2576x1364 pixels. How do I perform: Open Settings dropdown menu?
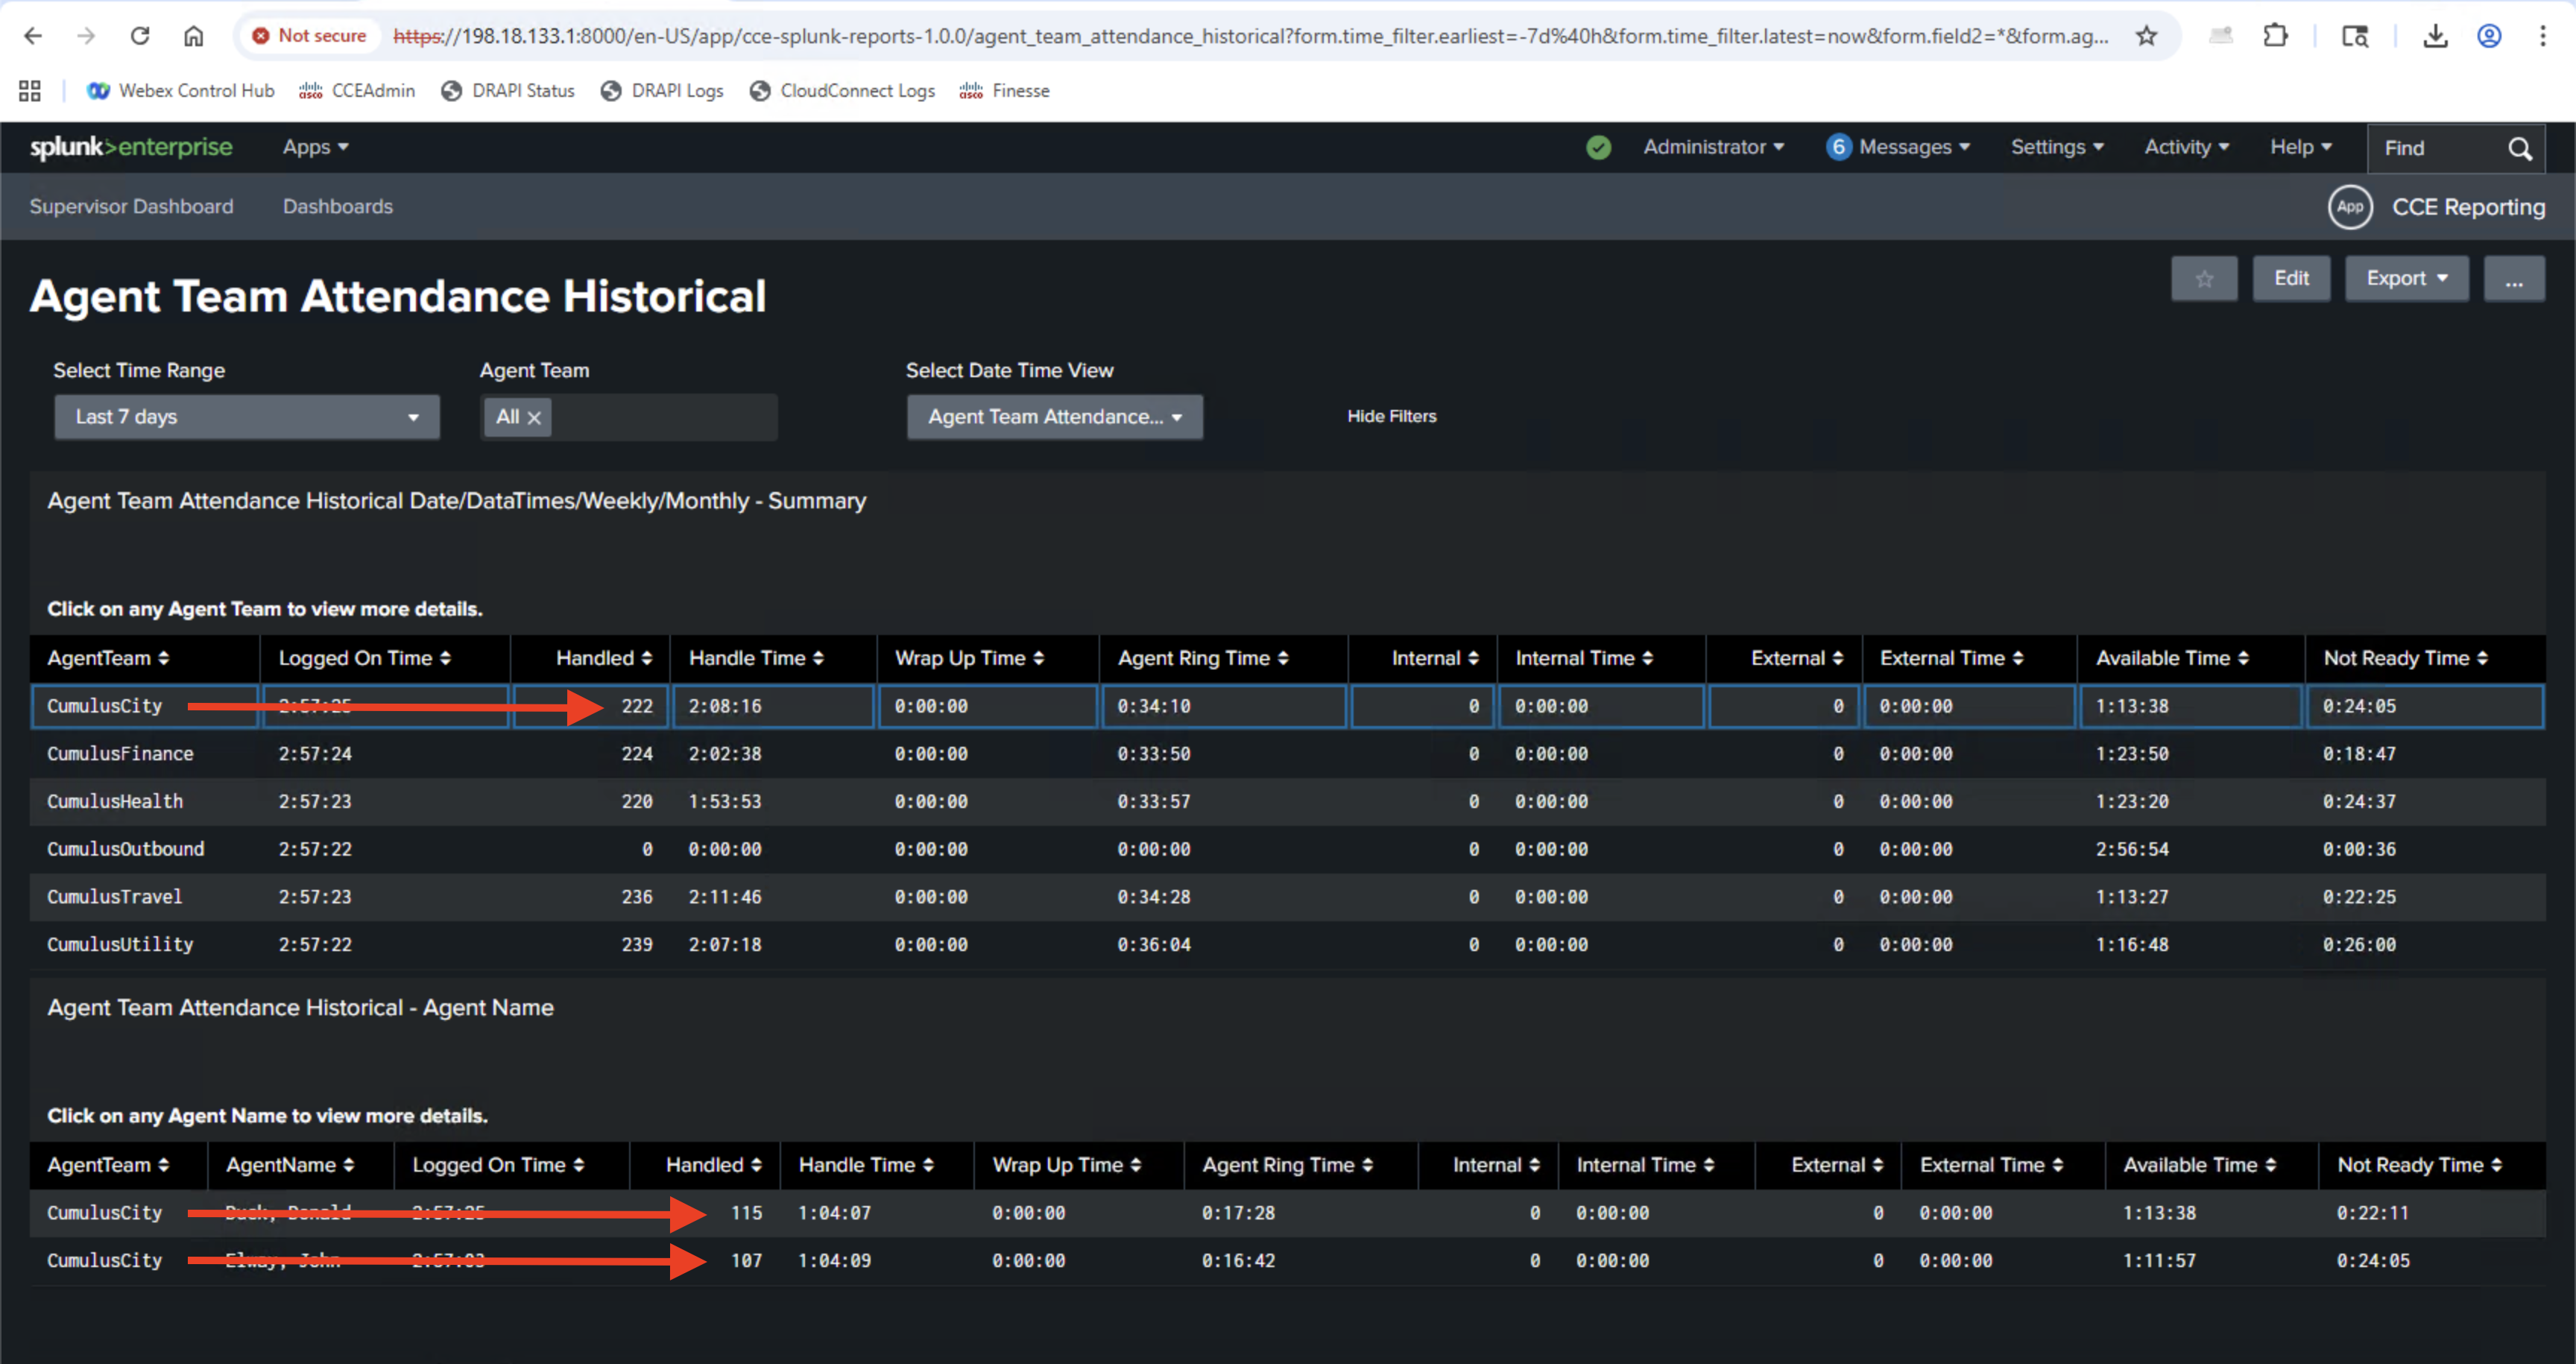click(2057, 147)
